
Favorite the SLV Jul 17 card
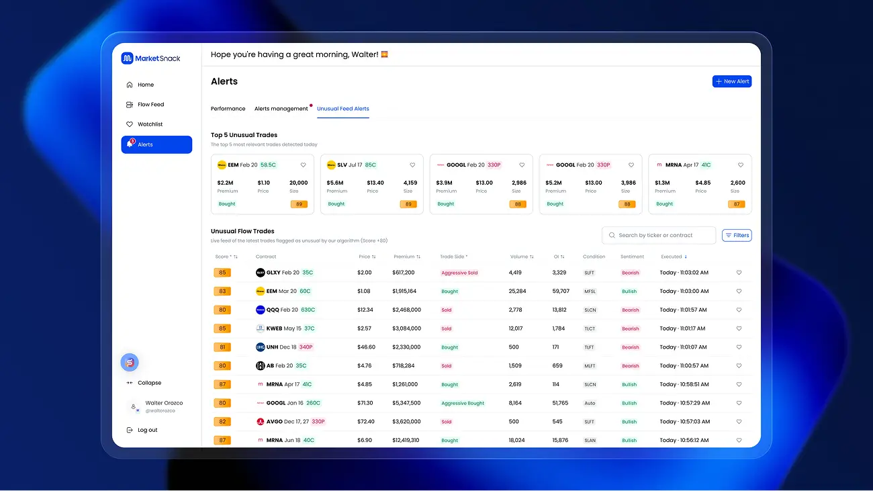pyautogui.click(x=412, y=165)
